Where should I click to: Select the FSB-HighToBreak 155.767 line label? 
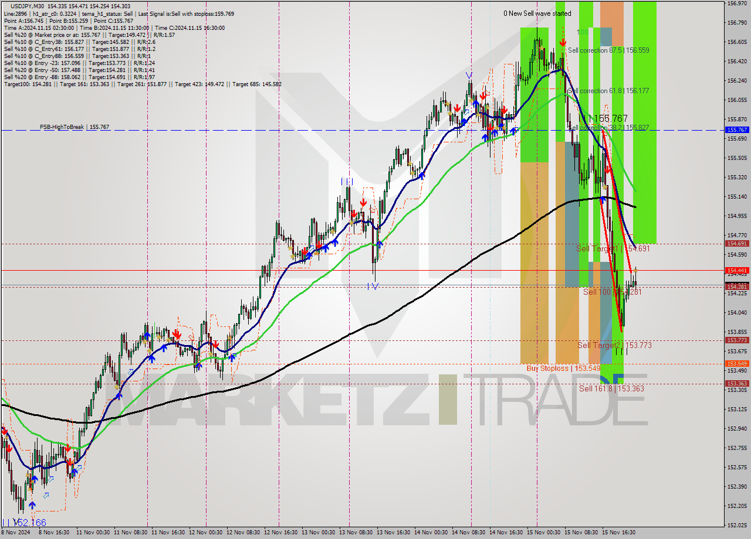tap(75, 127)
